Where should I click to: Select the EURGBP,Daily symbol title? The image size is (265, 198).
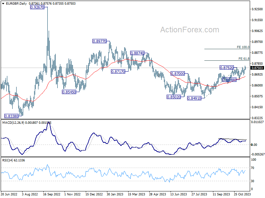16,4
